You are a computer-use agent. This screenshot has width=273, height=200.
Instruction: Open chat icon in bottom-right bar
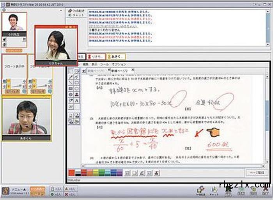click(214, 191)
